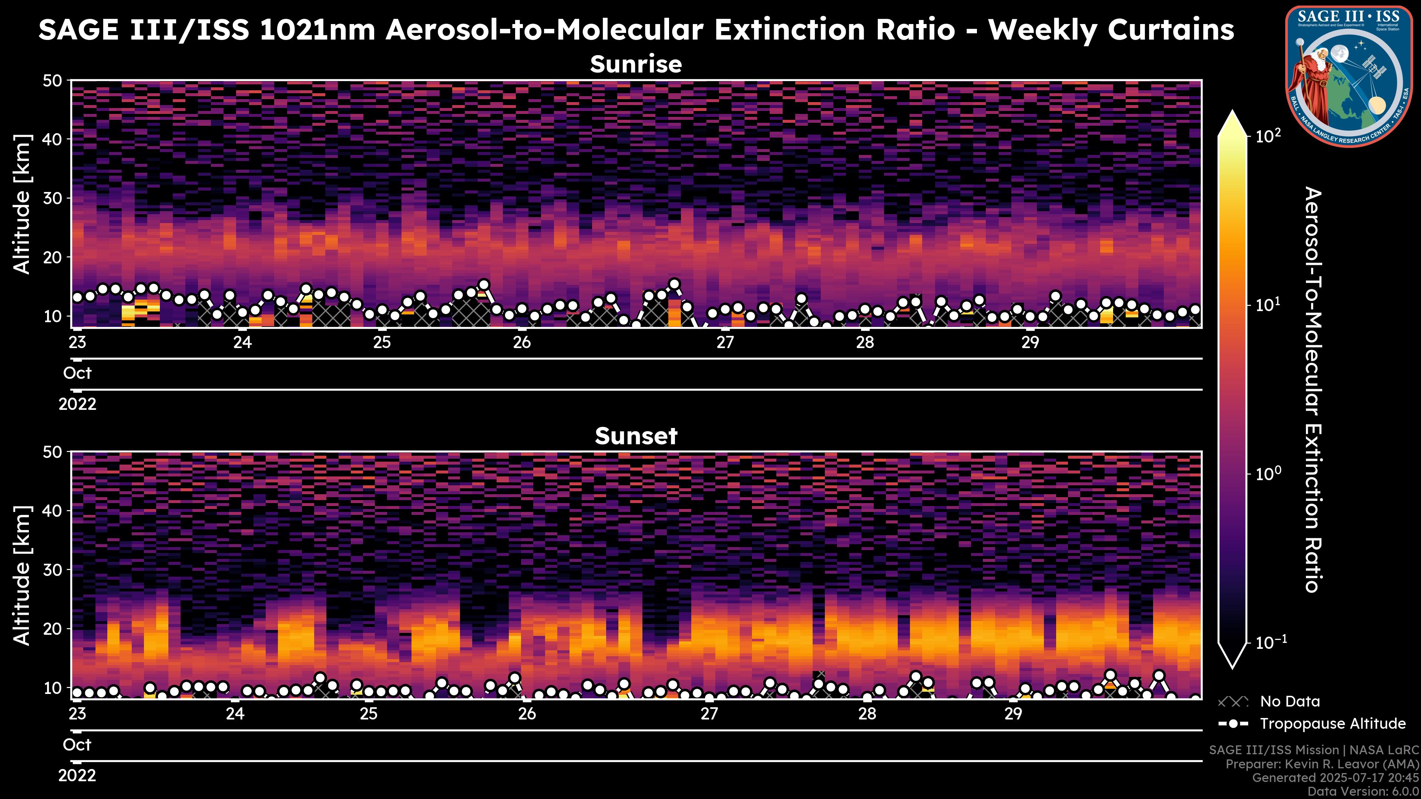Click the Oct month label under Sunrise
The height and width of the screenshot is (799, 1421).
point(77,373)
